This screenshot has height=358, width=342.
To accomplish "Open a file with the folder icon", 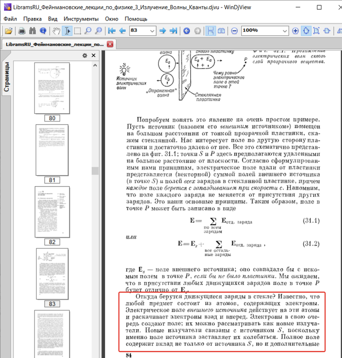I will (x=9, y=31).
